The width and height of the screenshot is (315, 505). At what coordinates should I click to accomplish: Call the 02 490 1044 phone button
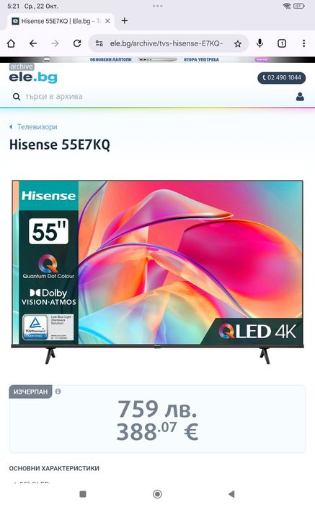[282, 77]
